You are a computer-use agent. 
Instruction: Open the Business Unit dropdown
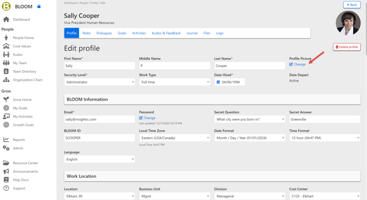pyautogui.click(x=174, y=196)
